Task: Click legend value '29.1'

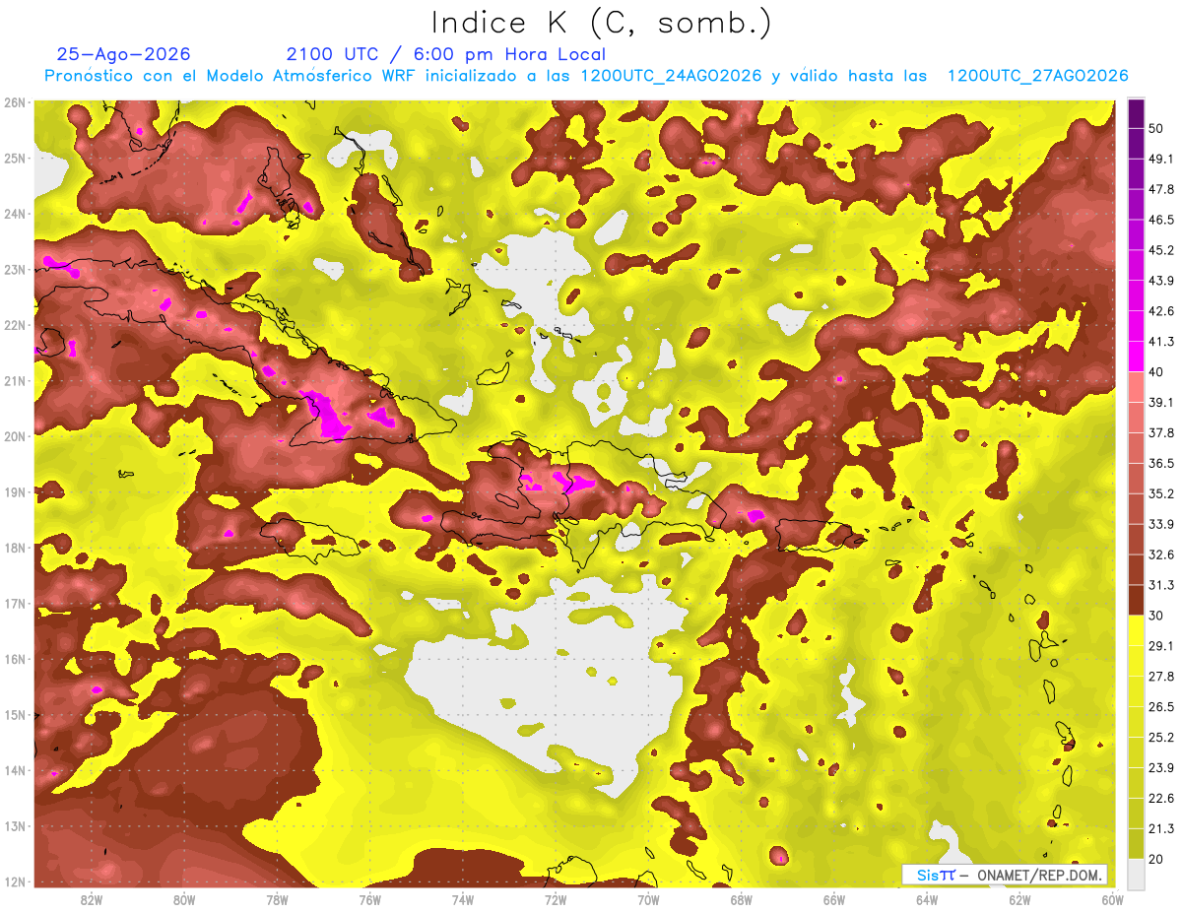Action: tap(1160, 646)
